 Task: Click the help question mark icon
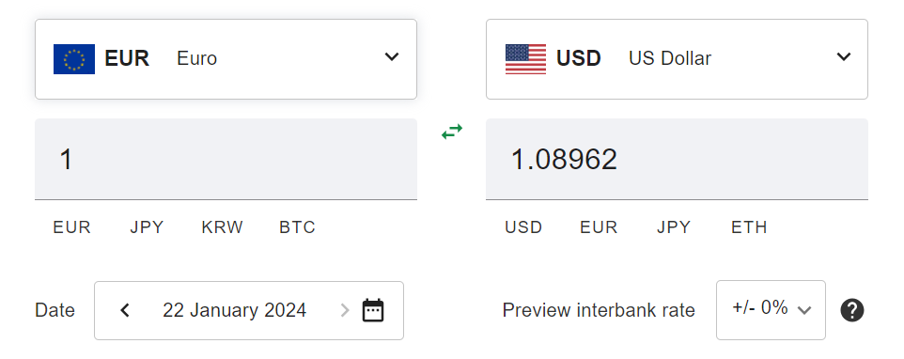[852, 310]
